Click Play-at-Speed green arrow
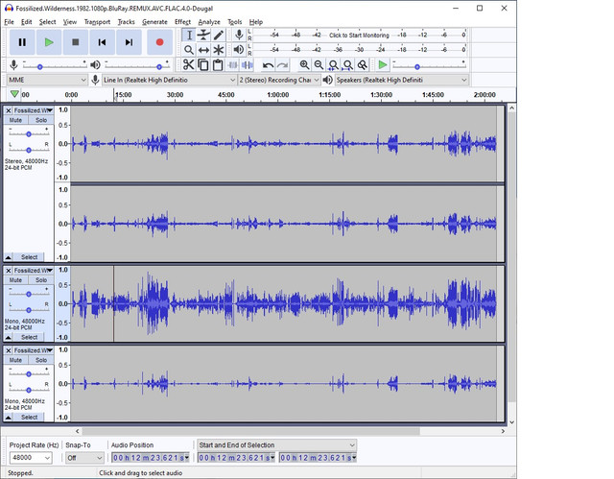Screen dimensions: 614x479 tap(383, 64)
